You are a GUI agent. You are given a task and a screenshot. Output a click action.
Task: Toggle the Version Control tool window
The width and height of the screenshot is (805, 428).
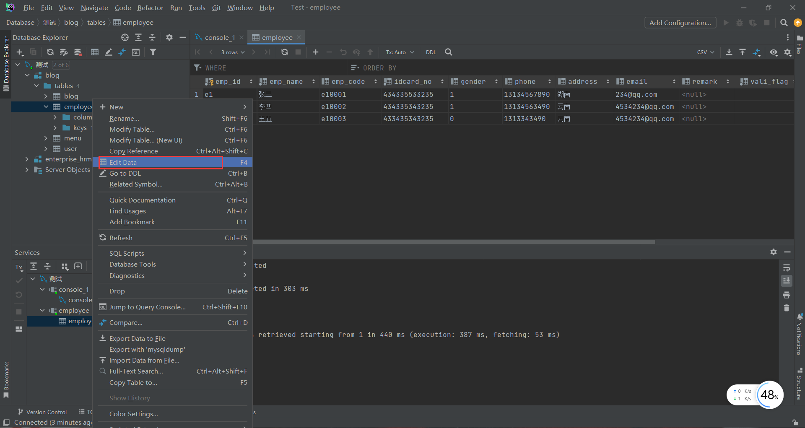pyautogui.click(x=42, y=412)
